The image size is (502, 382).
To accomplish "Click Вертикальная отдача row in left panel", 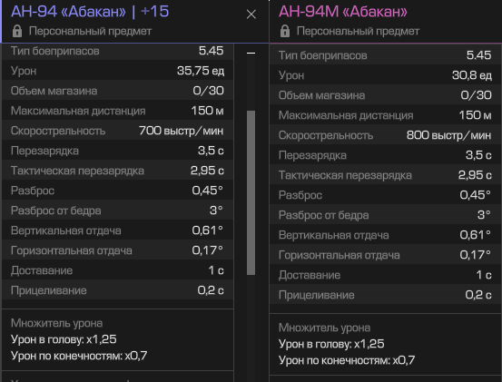I will coord(117,230).
